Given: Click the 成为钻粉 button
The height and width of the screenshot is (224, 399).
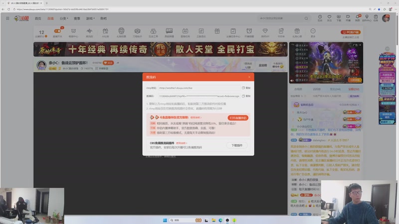Looking at the screenshot, I should click(354, 96).
